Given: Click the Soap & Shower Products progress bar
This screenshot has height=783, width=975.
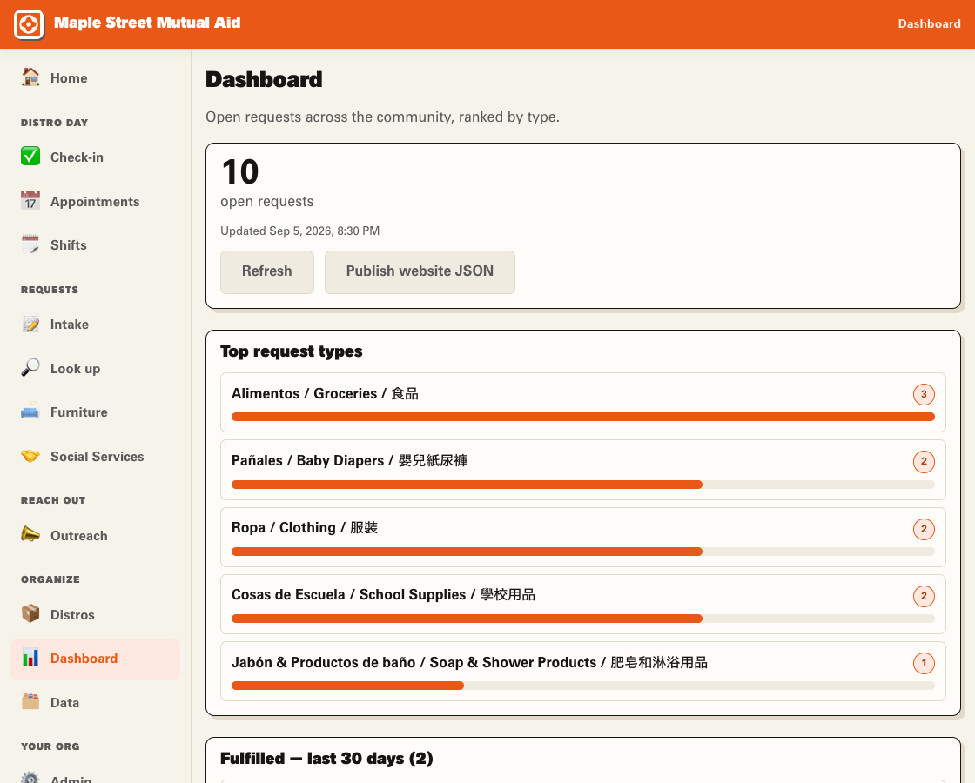Looking at the screenshot, I should (582, 686).
